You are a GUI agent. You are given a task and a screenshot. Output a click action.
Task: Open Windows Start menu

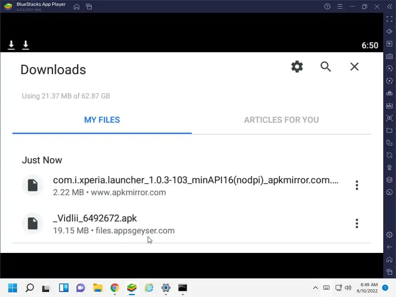coord(13,288)
